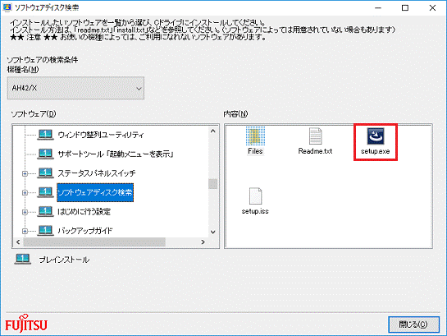
Task: Minimize the ソフトウェアディスク検索 window
Action: pos(378,8)
